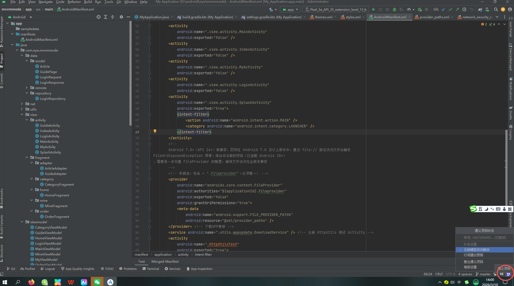Screen dimensions: 514x286
Task: Toggle 云端模型自动触发 option
Action: [x=484, y=250]
